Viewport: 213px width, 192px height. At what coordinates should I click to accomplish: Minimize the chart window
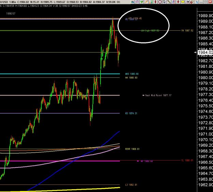tap(201, 2)
